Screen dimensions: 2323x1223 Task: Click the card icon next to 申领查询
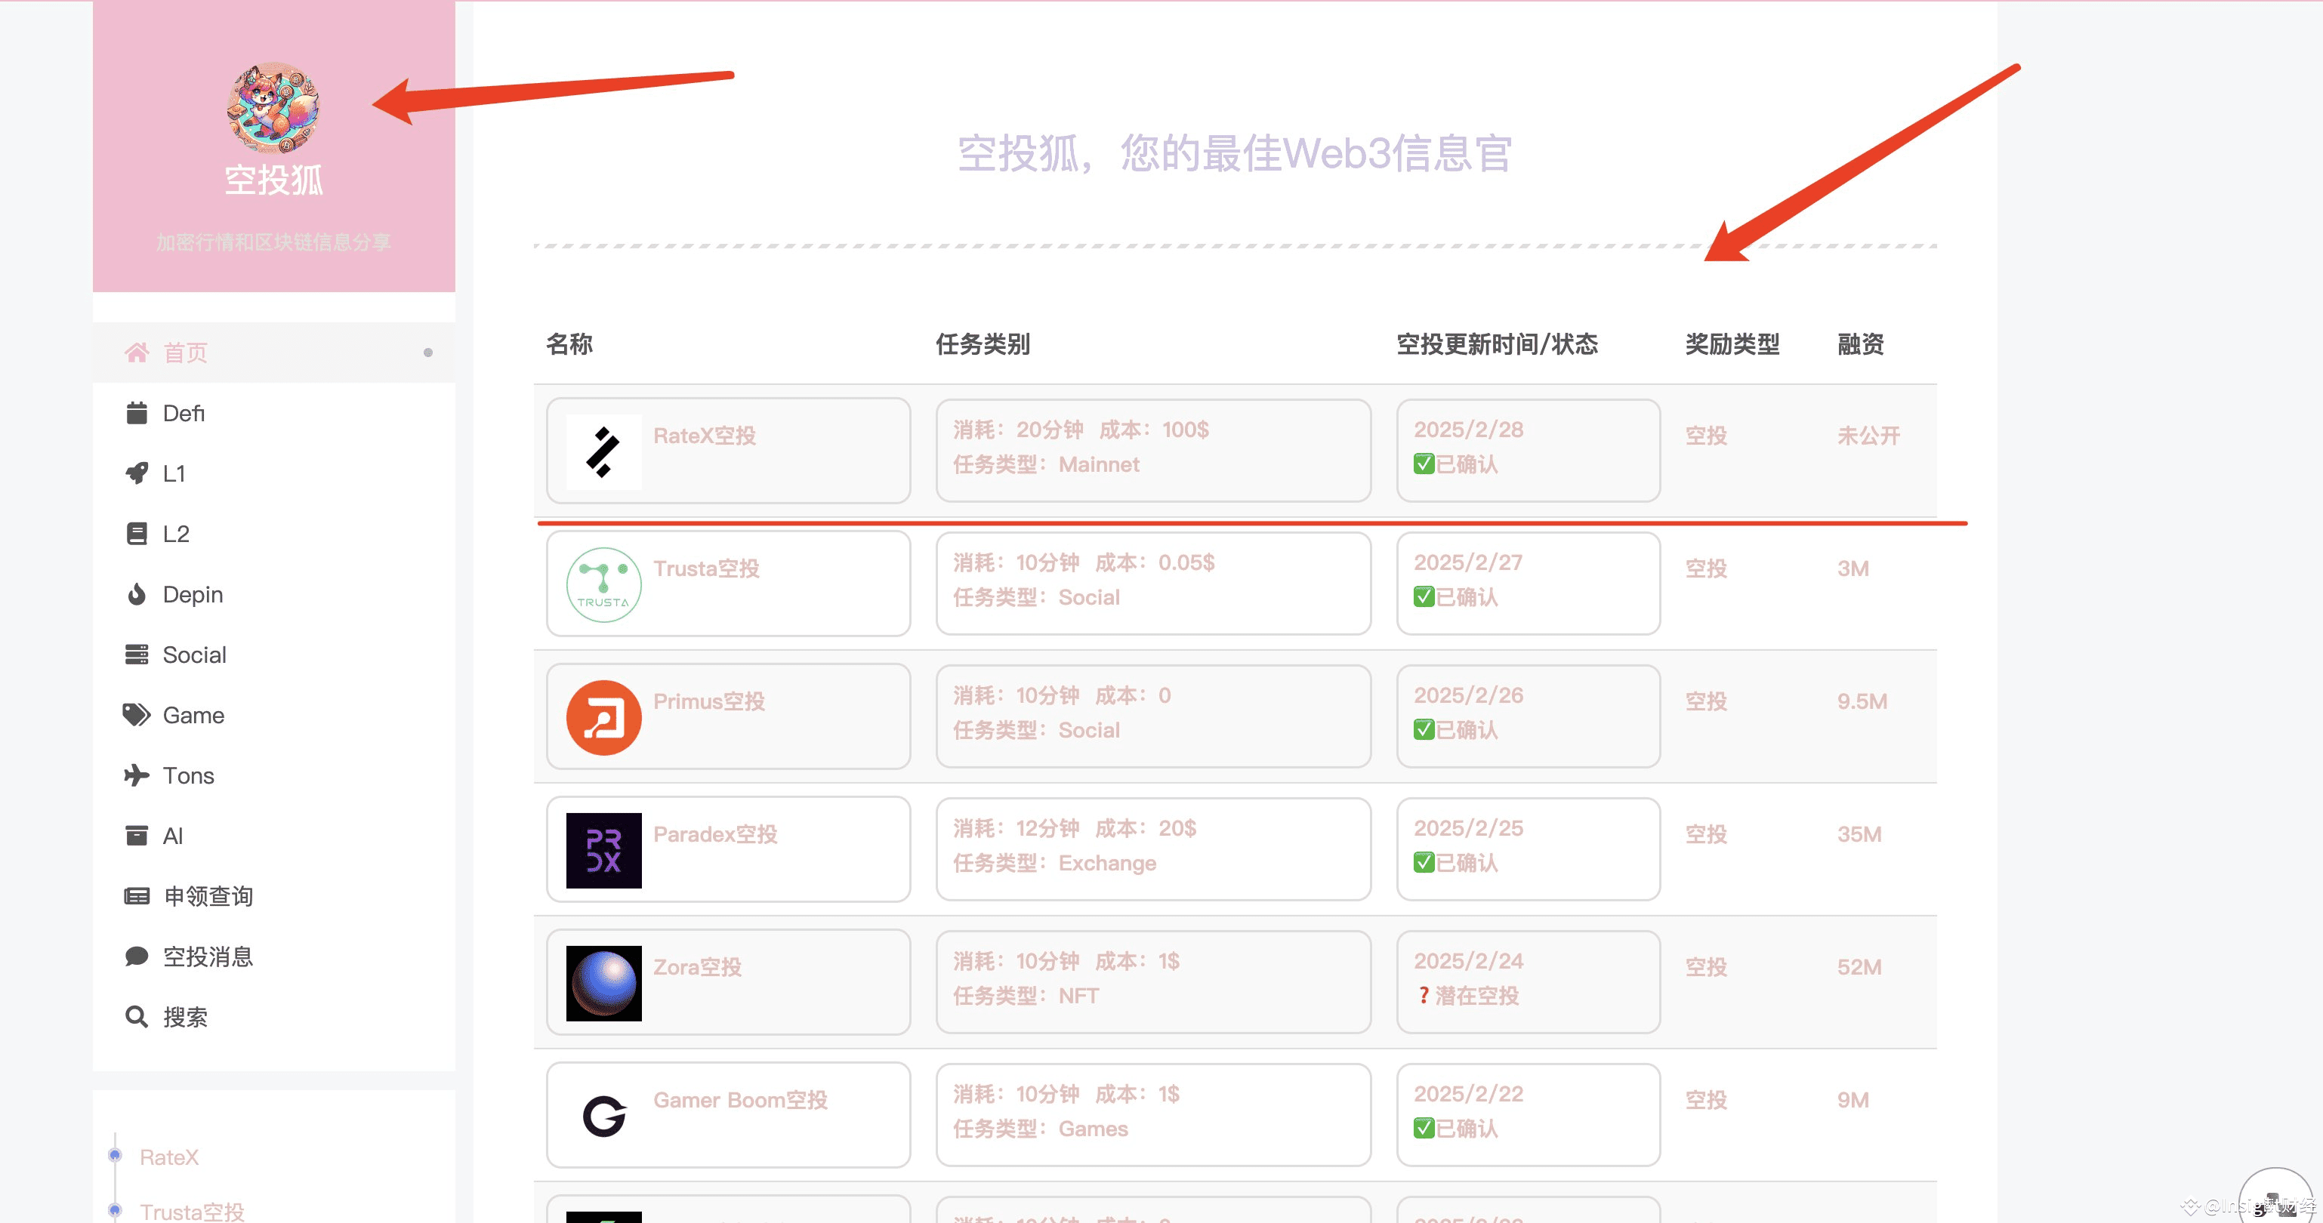tap(136, 896)
